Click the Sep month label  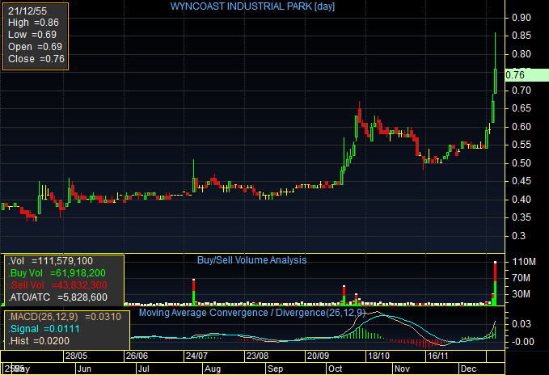(275, 369)
